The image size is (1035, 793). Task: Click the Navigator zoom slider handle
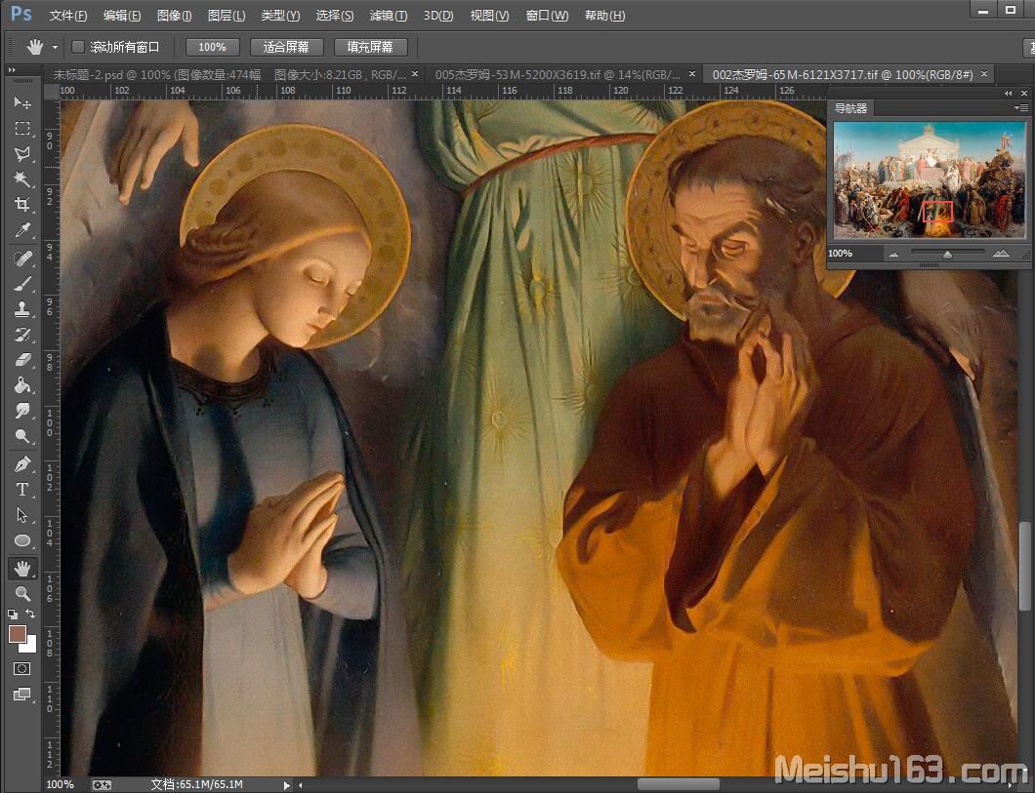[948, 254]
